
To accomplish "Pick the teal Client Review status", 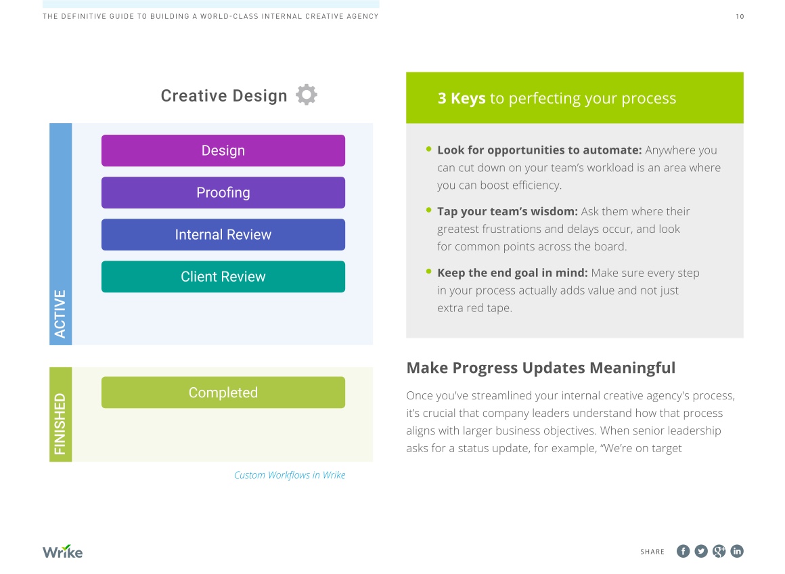I will (223, 276).
